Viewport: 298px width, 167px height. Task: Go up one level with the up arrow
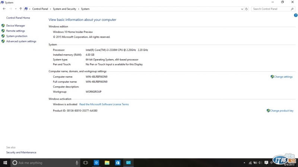coord(20,9)
